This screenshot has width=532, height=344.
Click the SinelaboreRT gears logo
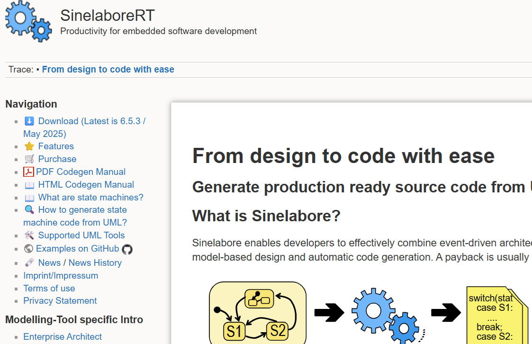[x=28, y=21]
